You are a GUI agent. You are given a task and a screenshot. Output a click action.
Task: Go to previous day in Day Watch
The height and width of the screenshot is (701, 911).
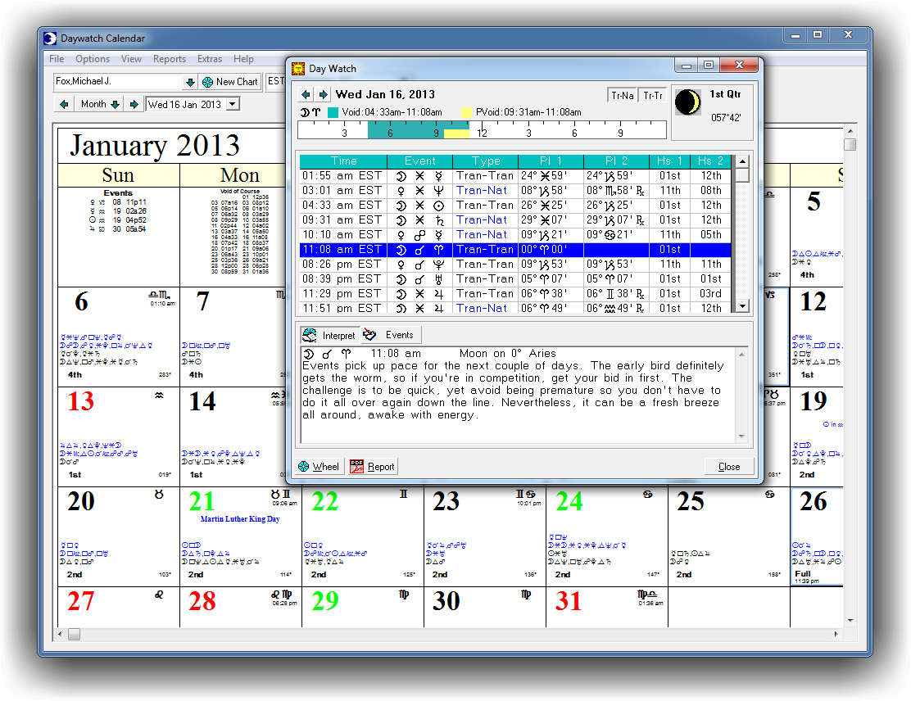coord(306,95)
